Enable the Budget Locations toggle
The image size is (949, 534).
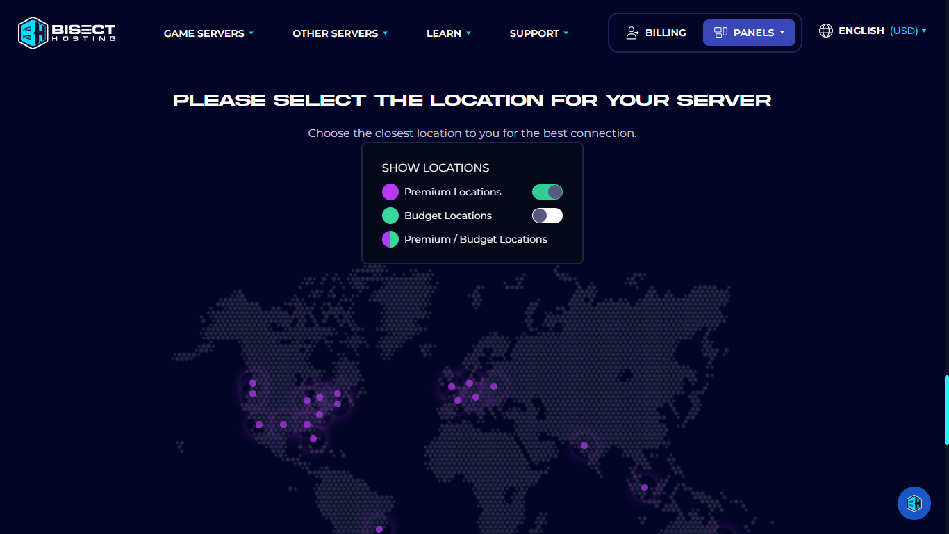point(547,216)
